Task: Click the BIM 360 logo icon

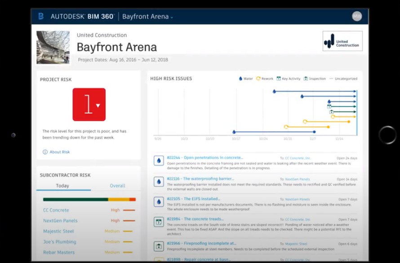Action: point(41,16)
